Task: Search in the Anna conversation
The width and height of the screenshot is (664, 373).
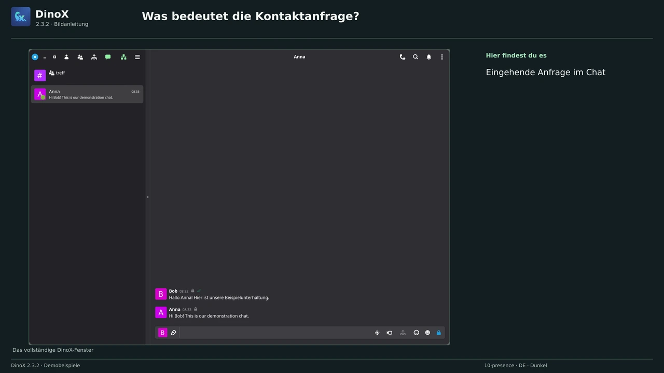Action: coord(416,57)
